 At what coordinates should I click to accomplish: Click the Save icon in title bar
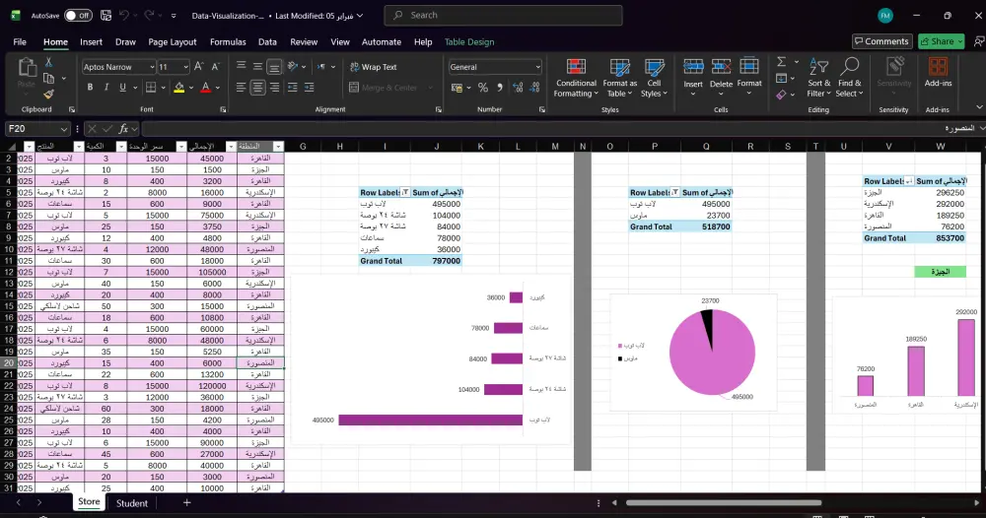[106, 15]
